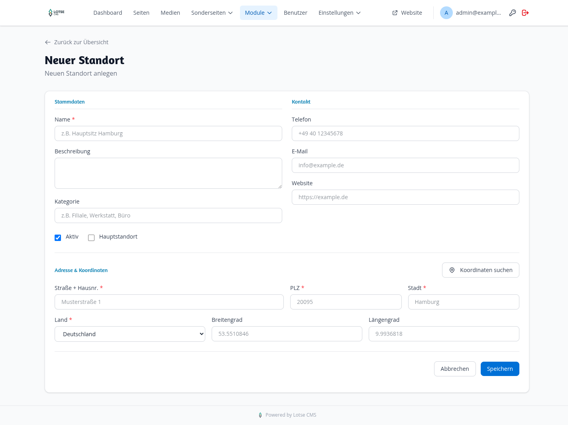This screenshot has width=568, height=425.
Task: Focus the Stadt input field
Action: (x=464, y=302)
